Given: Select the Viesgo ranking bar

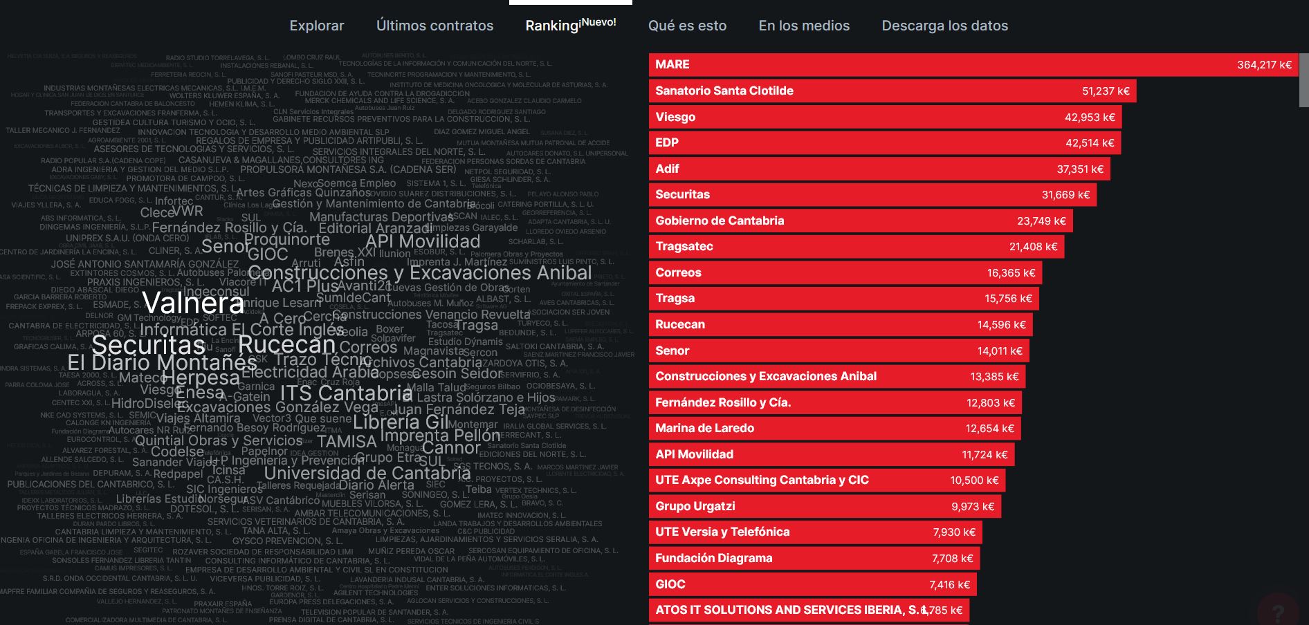Looking at the screenshot, I should (885, 117).
